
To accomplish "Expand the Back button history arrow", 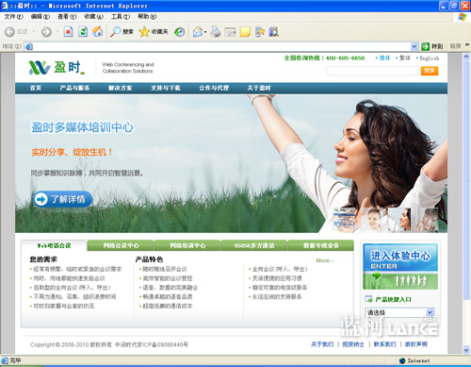I will (34, 31).
